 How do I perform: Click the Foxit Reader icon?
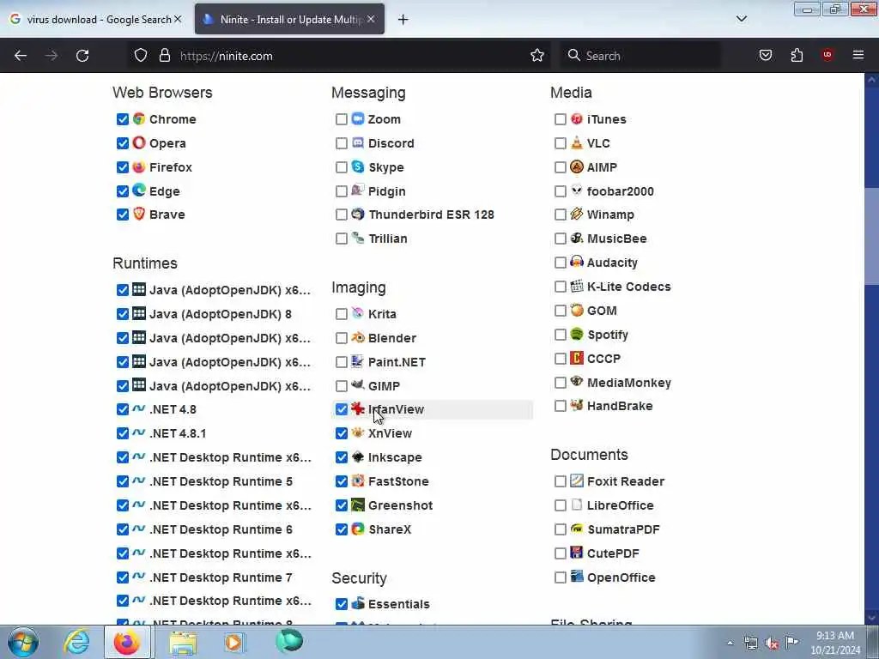pos(577,481)
